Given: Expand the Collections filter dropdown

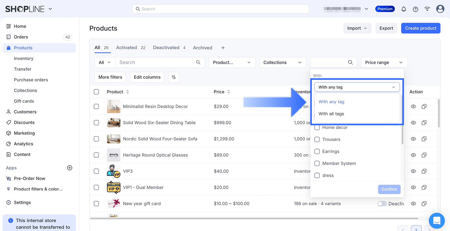Looking at the screenshot, I should [x=282, y=62].
